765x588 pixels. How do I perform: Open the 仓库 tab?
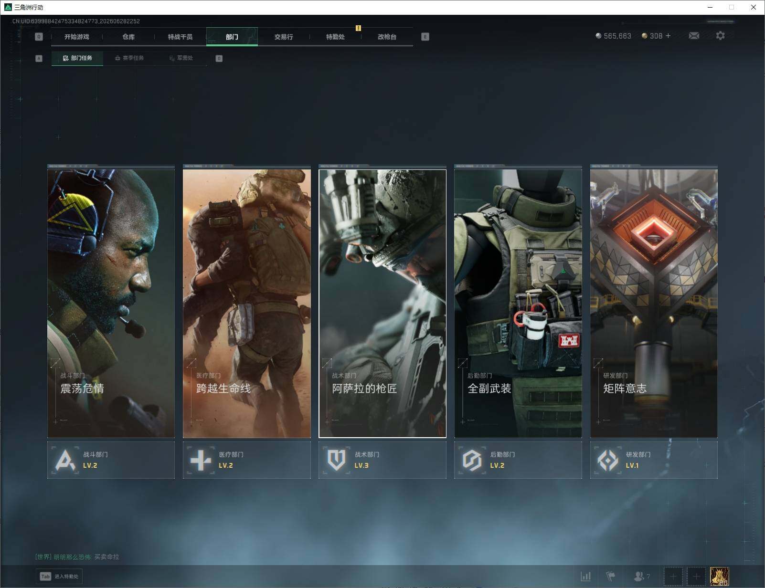point(128,37)
